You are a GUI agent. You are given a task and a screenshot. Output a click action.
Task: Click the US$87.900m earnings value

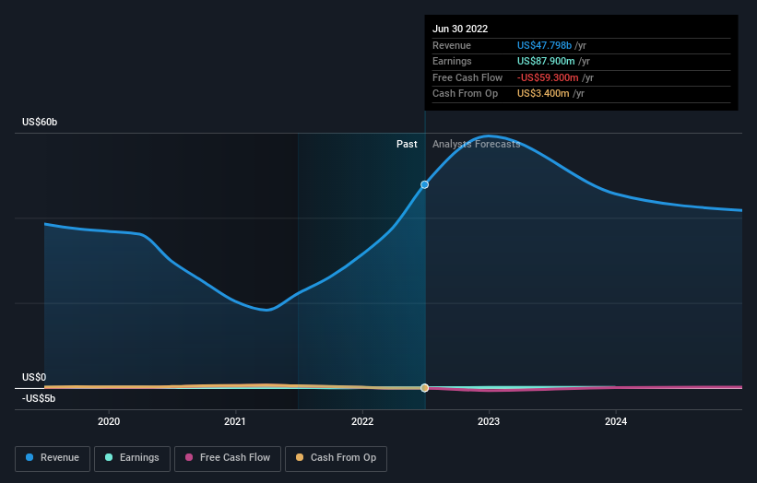click(x=546, y=61)
